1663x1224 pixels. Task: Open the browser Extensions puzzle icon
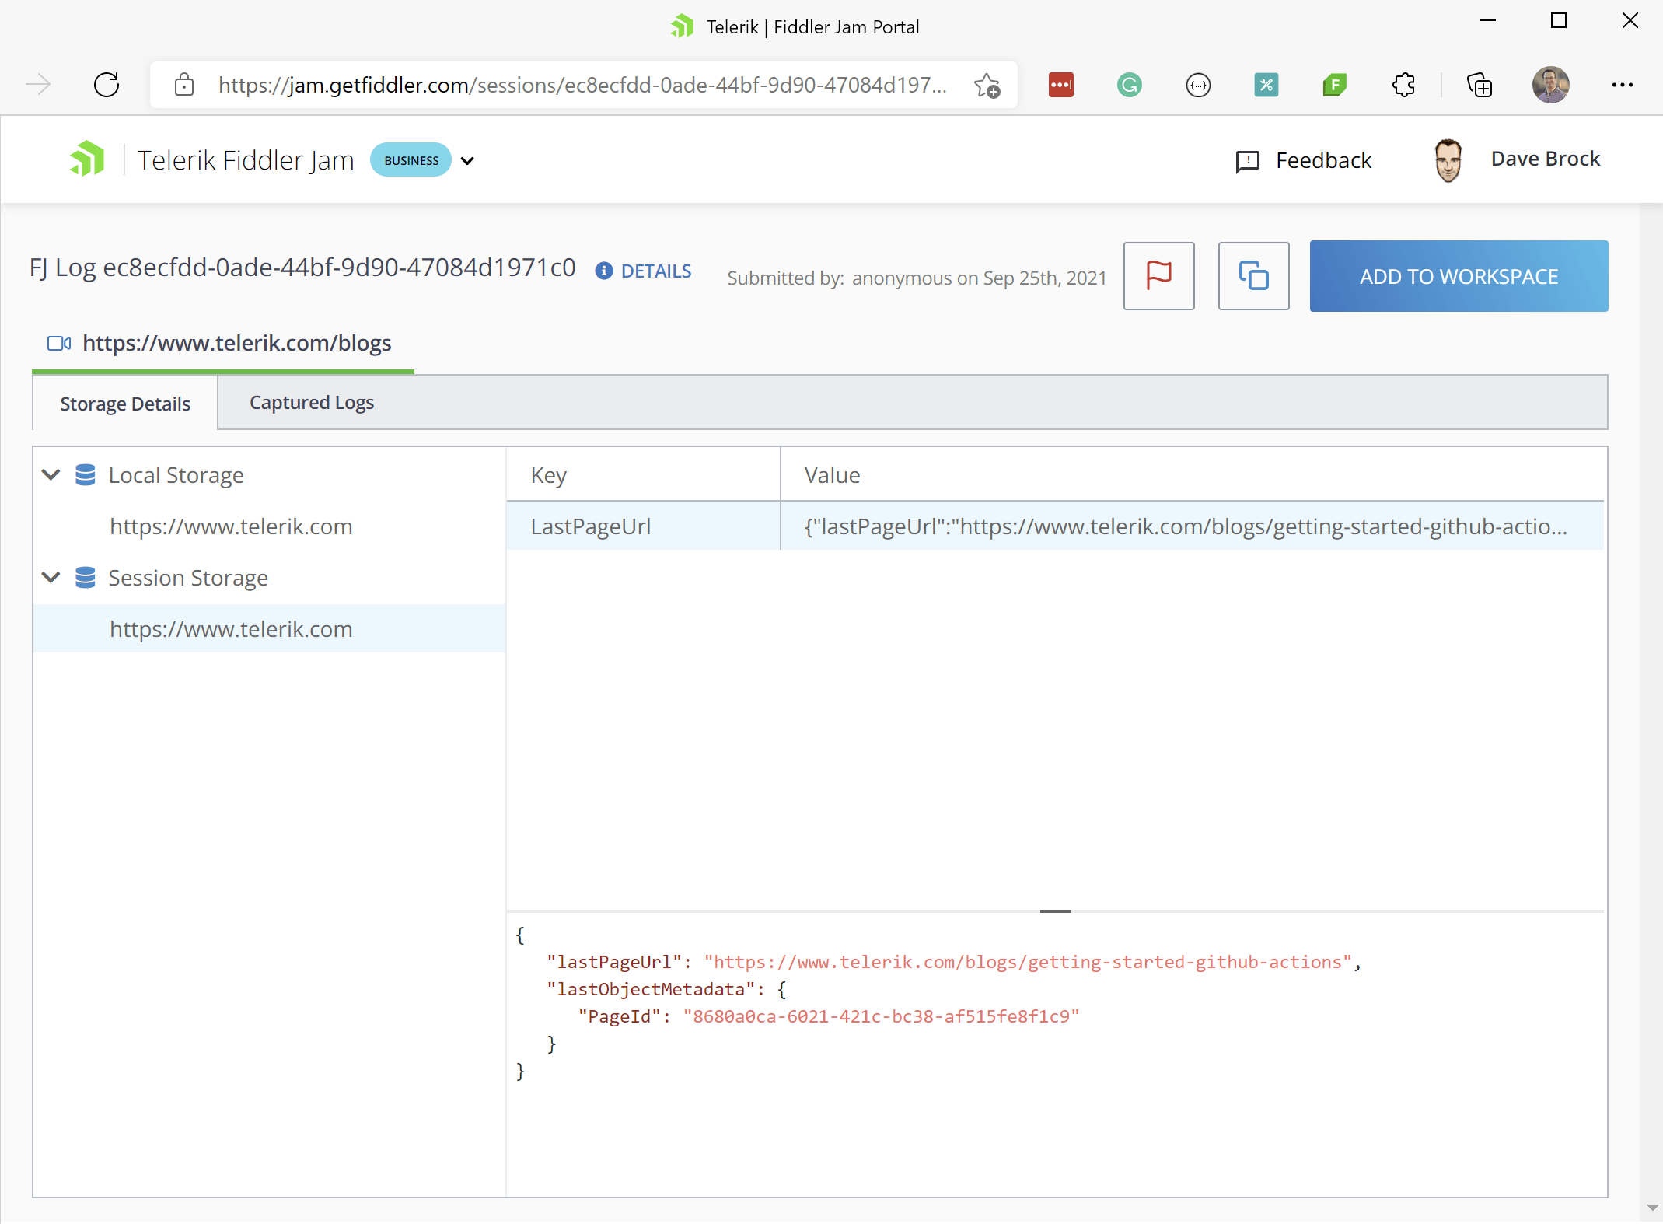1403,85
